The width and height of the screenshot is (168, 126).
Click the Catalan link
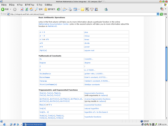[x=43, y=81]
